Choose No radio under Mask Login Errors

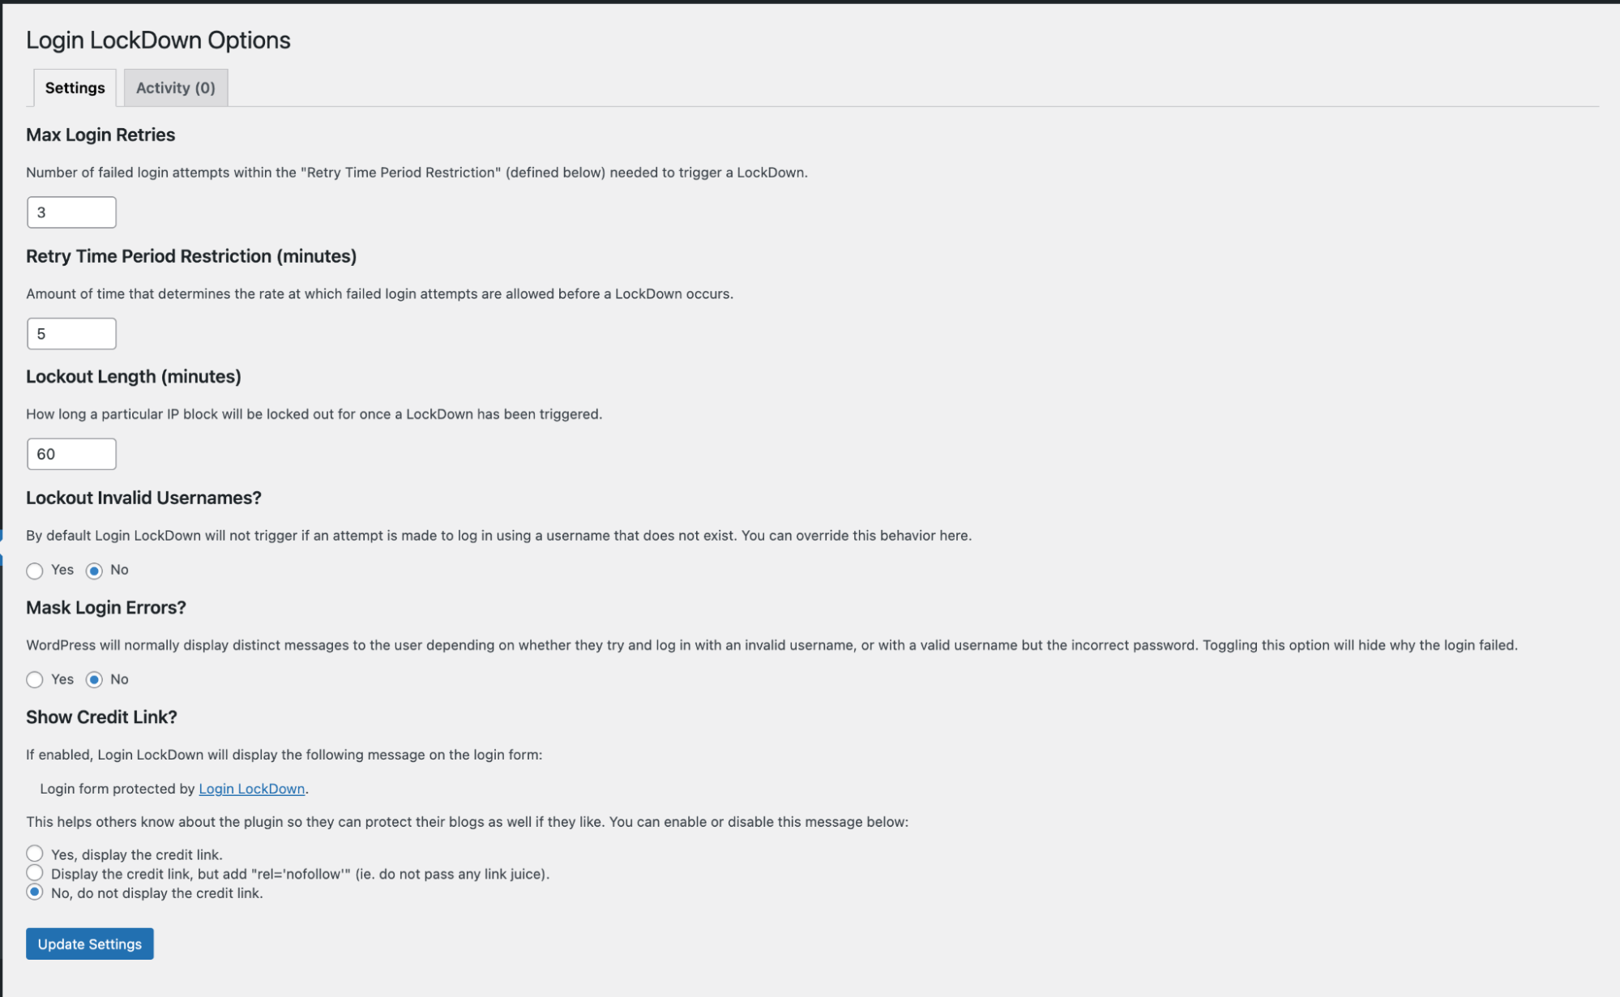94,680
